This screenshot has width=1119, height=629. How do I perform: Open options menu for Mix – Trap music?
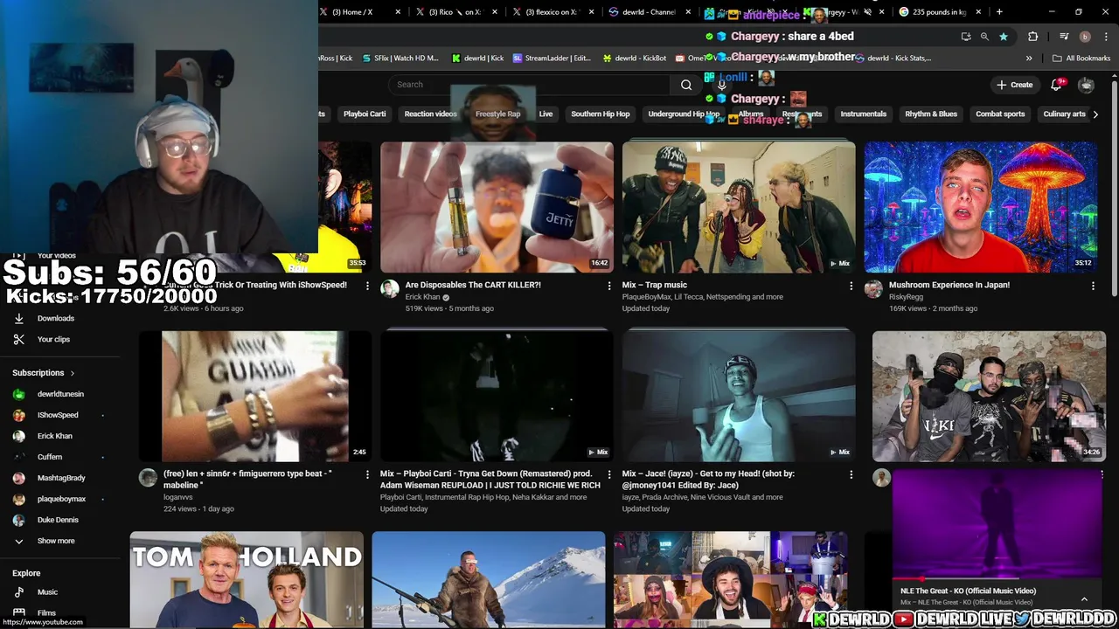851,286
